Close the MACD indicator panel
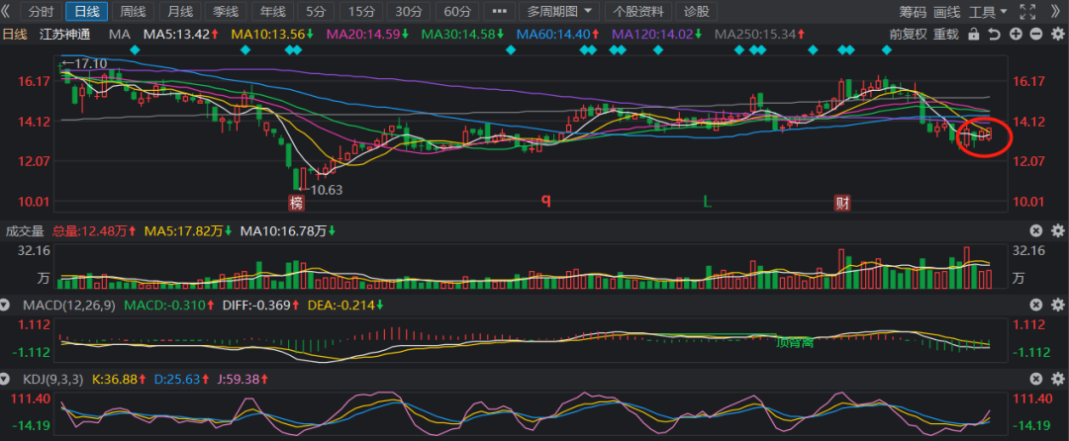The height and width of the screenshot is (441, 1069). click(x=1036, y=305)
